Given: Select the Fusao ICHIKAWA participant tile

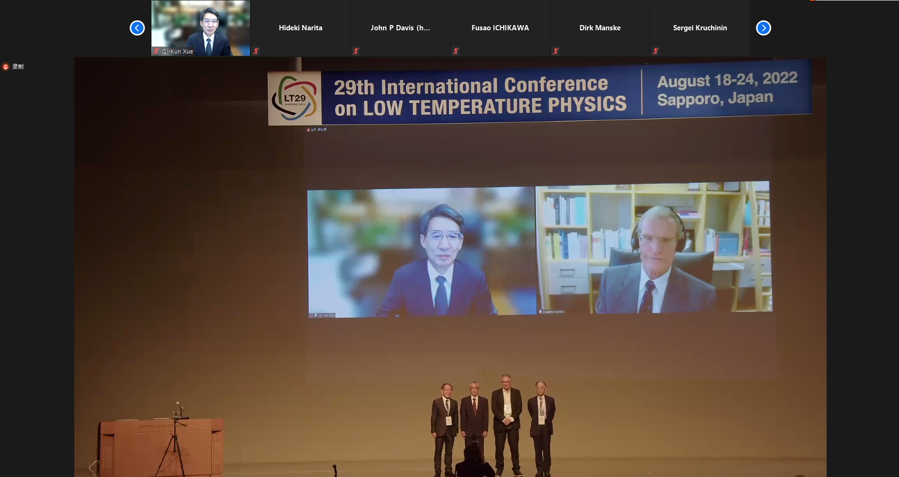Looking at the screenshot, I should 500,28.
